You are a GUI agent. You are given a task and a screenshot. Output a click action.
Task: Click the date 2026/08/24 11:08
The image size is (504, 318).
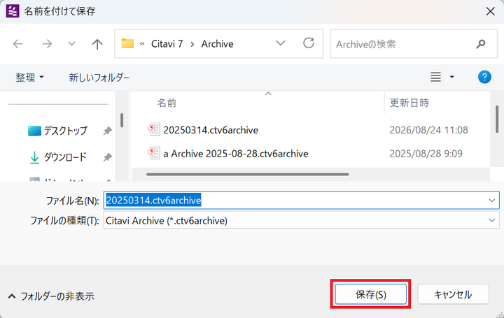428,130
